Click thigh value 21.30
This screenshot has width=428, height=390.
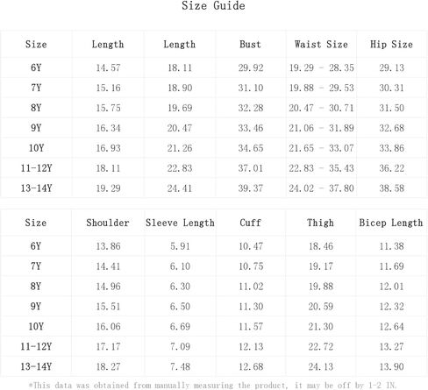321,327
